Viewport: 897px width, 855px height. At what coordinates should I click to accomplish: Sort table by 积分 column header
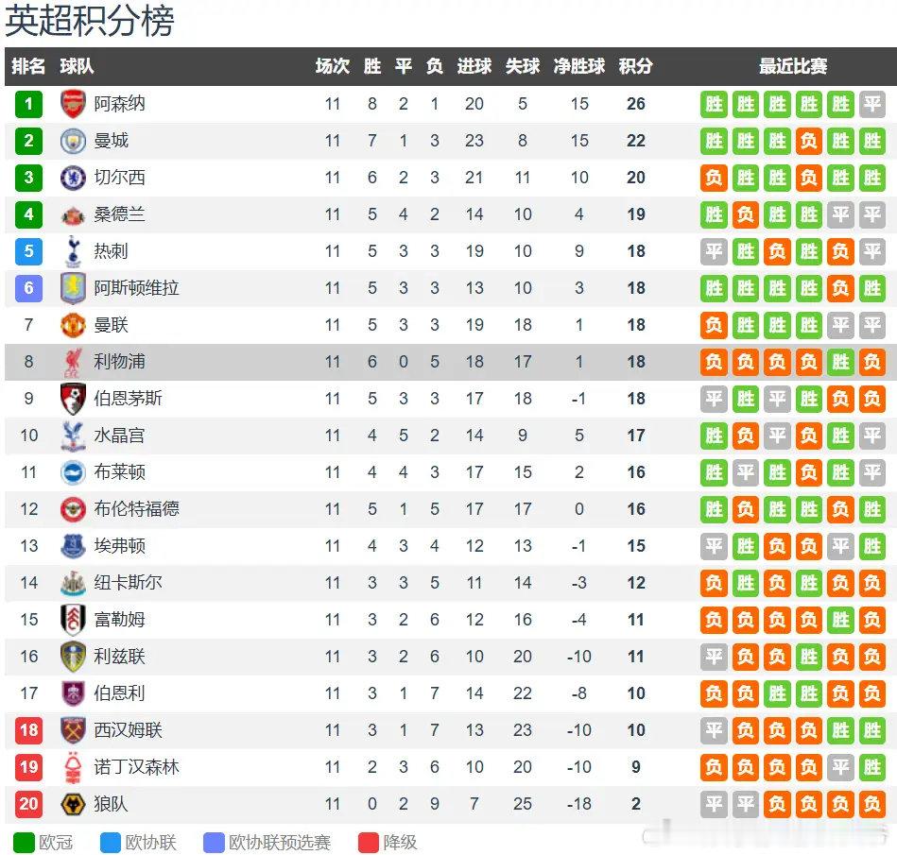pos(635,66)
